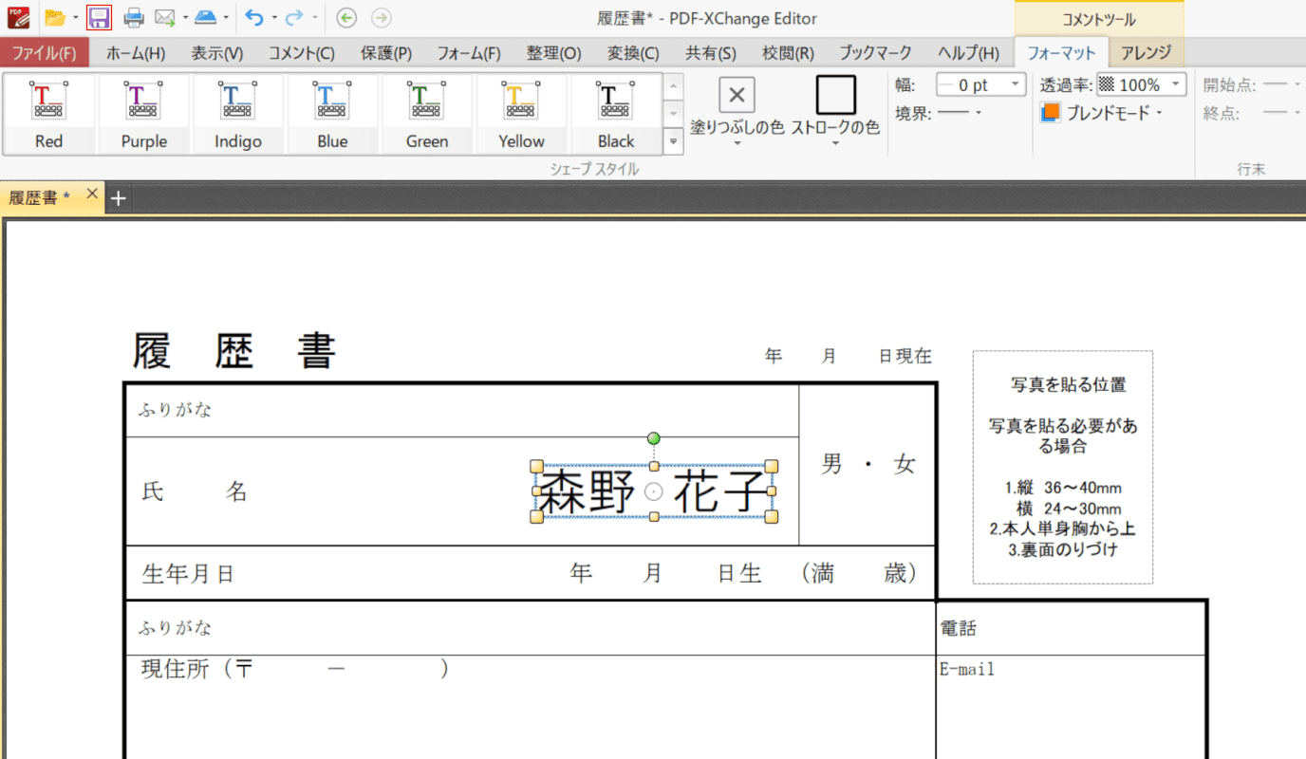Apply the Indigo shape style
This screenshot has height=759, width=1306.
coord(237,114)
